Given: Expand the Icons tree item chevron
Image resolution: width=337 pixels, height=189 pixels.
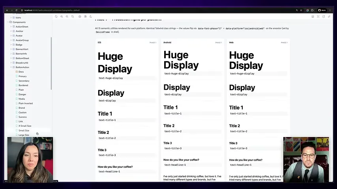Looking at the screenshot, I should pos(11,18).
